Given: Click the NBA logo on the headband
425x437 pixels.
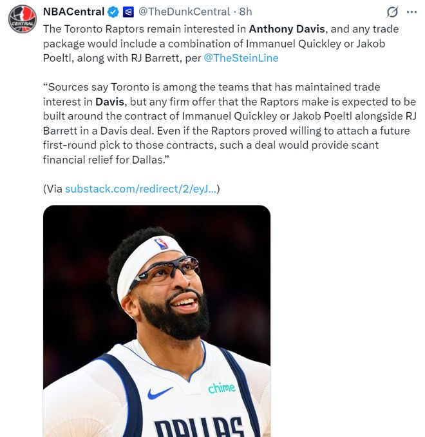Looking at the screenshot, I should [x=161, y=244].
